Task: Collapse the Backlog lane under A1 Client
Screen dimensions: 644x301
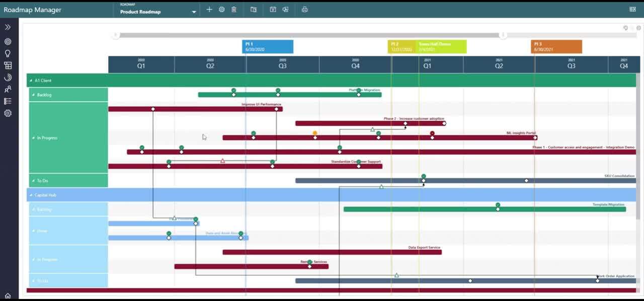Action: [33, 95]
